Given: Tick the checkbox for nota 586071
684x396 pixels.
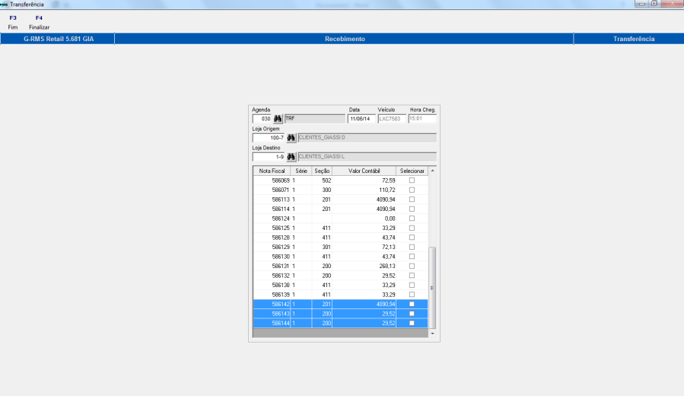Looking at the screenshot, I should coord(412,190).
